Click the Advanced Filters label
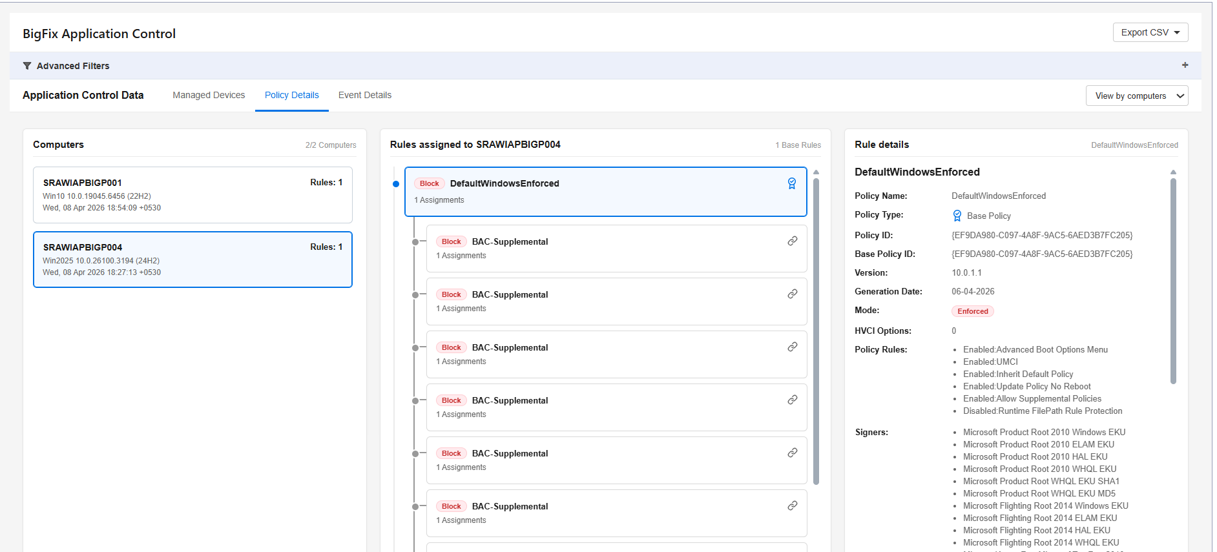 click(x=73, y=66)
